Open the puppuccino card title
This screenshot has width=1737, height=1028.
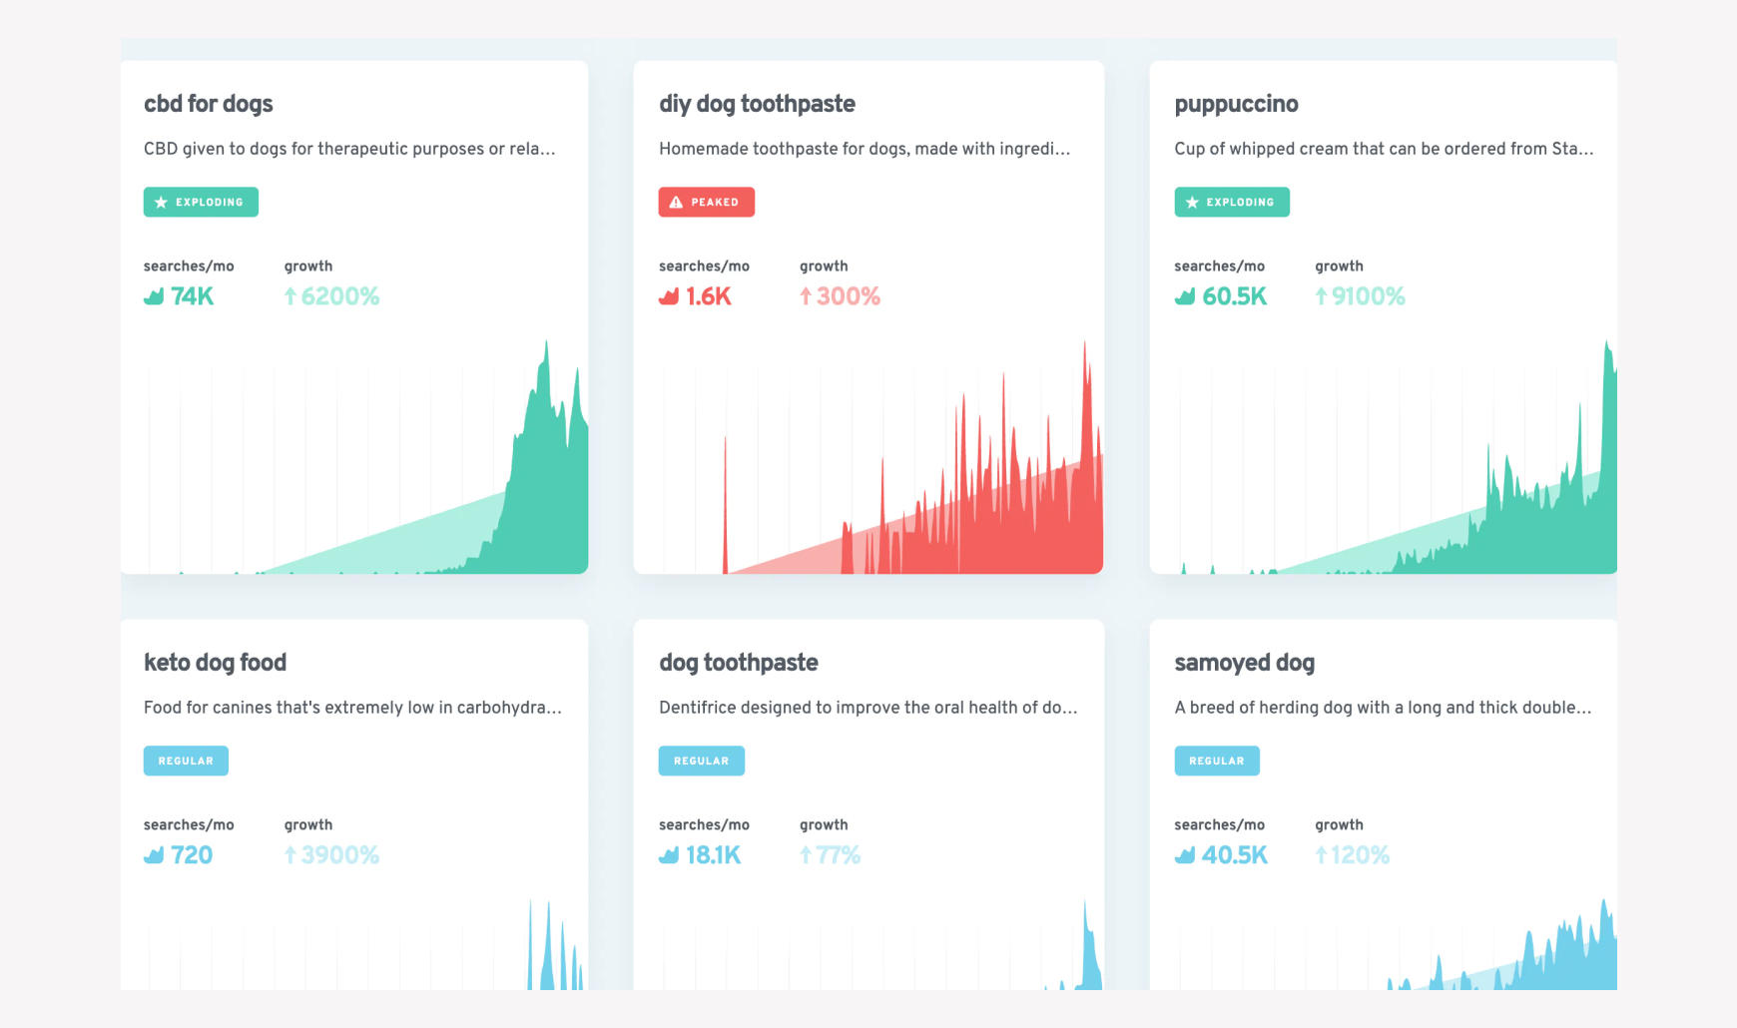(x=1236, y=104)
